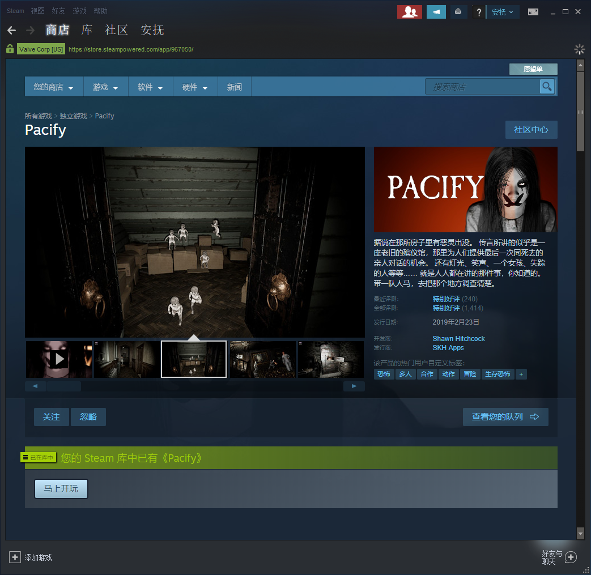Click the 恐怖 tag
The width and height of the screenshot is (591, 575).
pyautogui.click(x=384, y=374)
